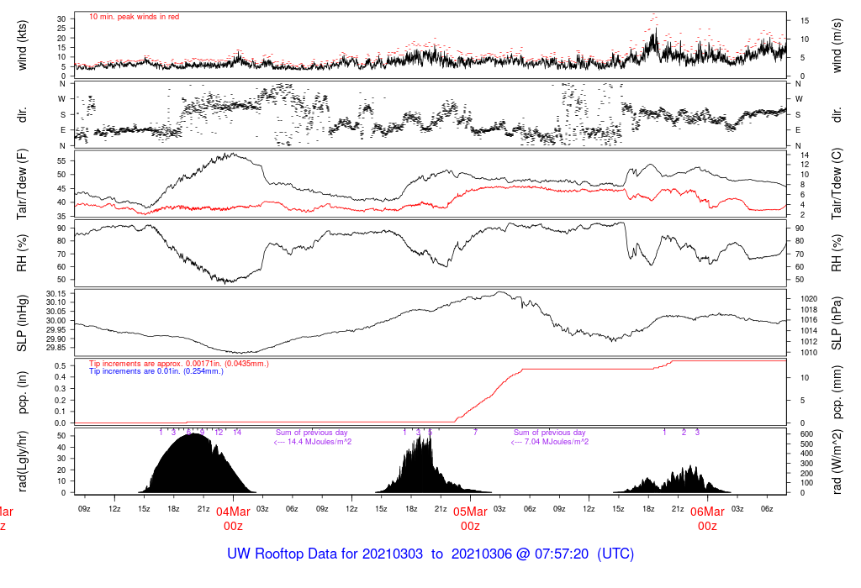The width and height of the screenshot is (861, 588).
Task: Click the '600' W/m^2 tick label
Action: tap(806, 434)
